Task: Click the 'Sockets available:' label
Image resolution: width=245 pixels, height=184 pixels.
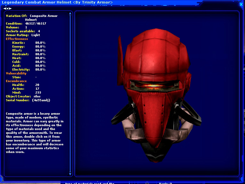Action: click(x=20, y=31)
